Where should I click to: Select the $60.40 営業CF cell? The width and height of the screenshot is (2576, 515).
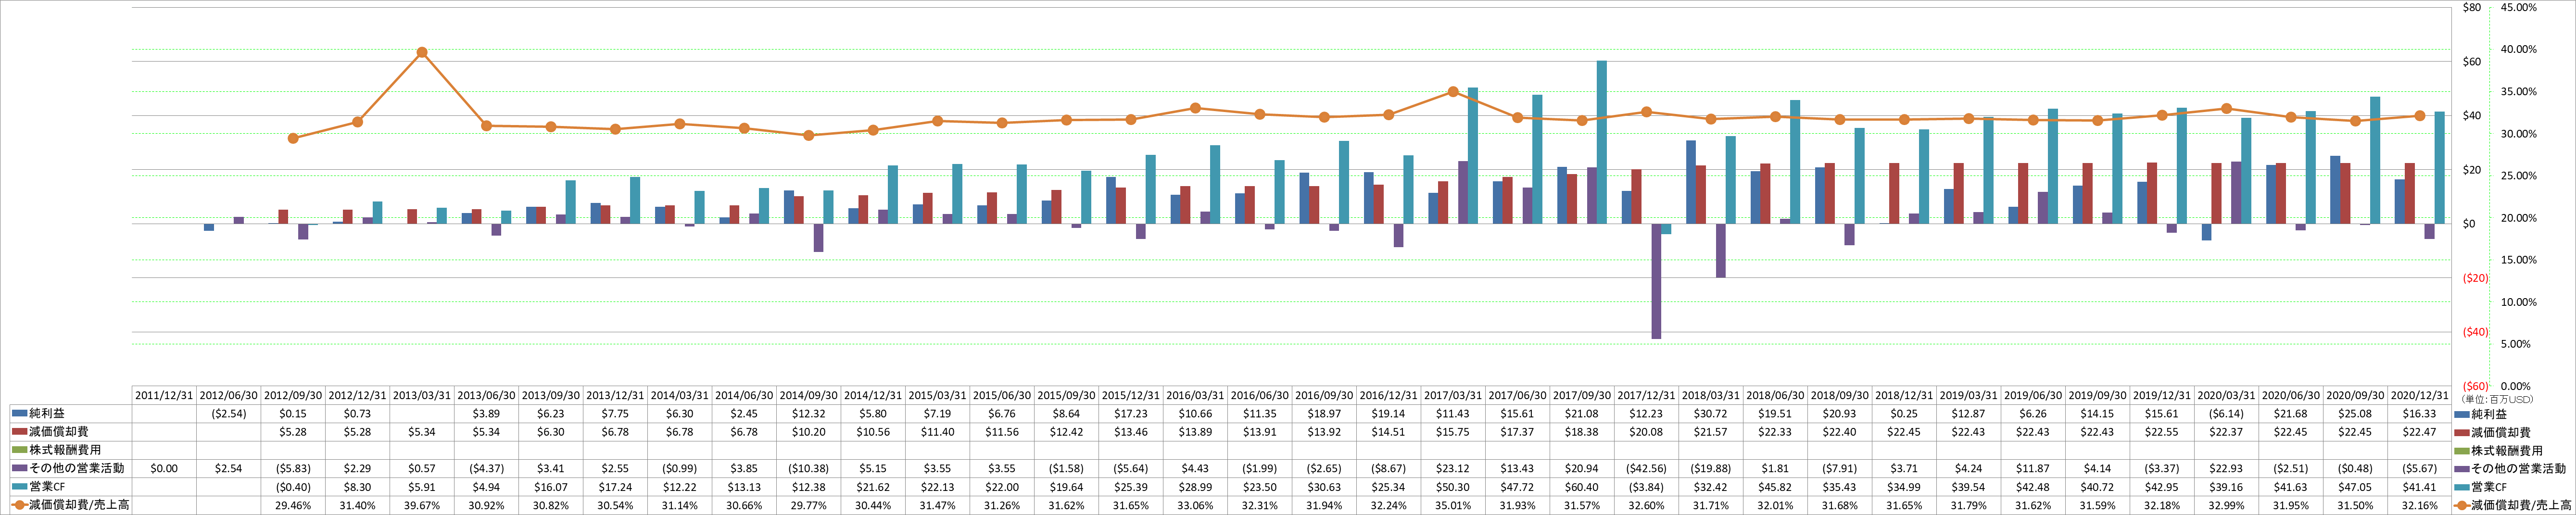pos(1582,487)
